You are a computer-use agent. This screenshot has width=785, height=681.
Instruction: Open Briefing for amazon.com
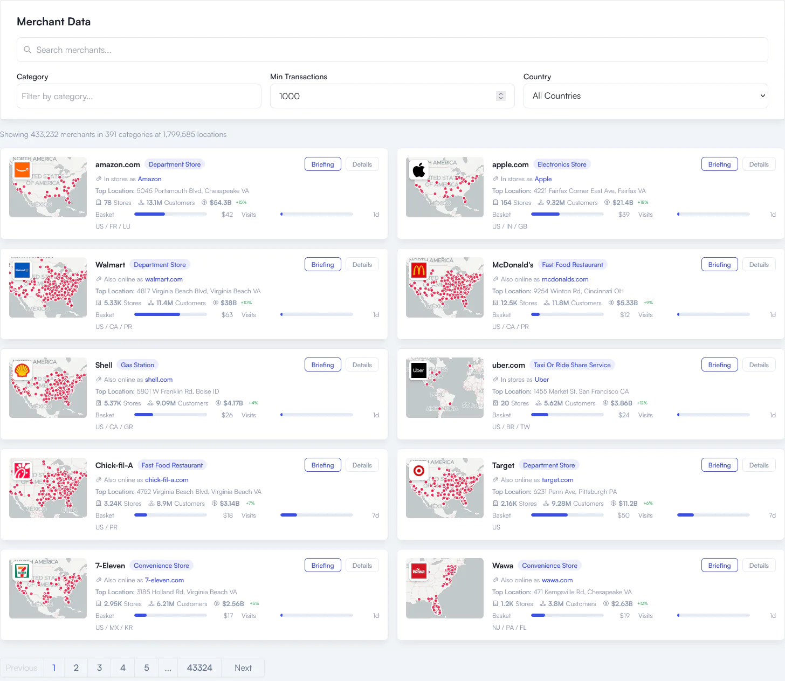tap(322, 164)
